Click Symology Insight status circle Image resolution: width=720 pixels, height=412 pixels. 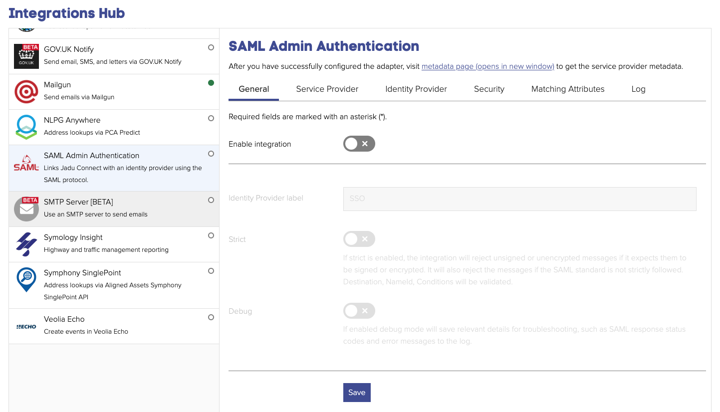tap(211, 235)
